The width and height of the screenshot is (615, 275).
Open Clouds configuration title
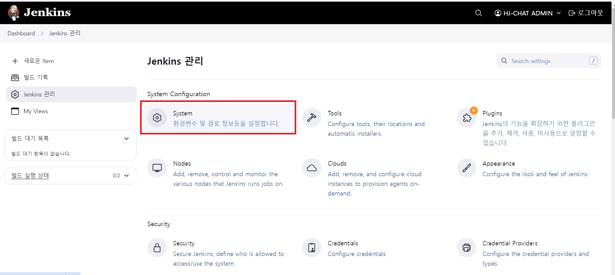(x=337, y=163)
